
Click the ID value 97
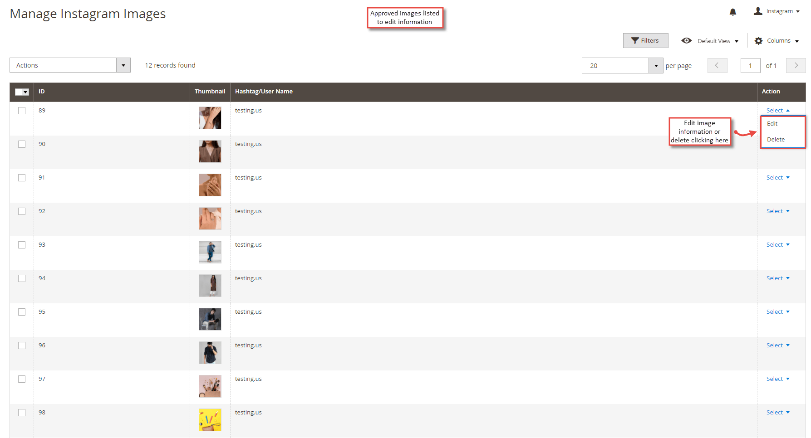[x=42, y=379]
